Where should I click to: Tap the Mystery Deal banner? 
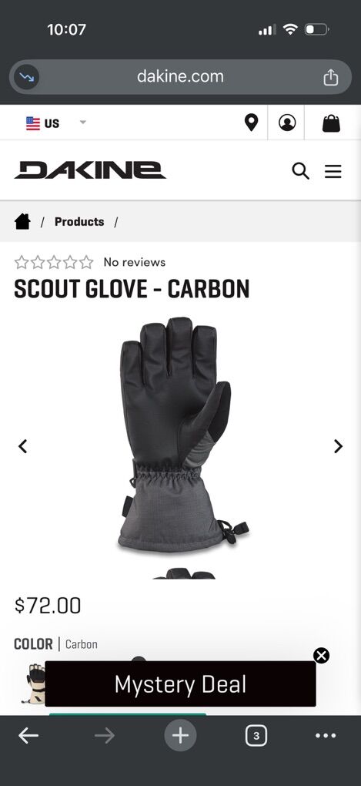pos(180,684)
